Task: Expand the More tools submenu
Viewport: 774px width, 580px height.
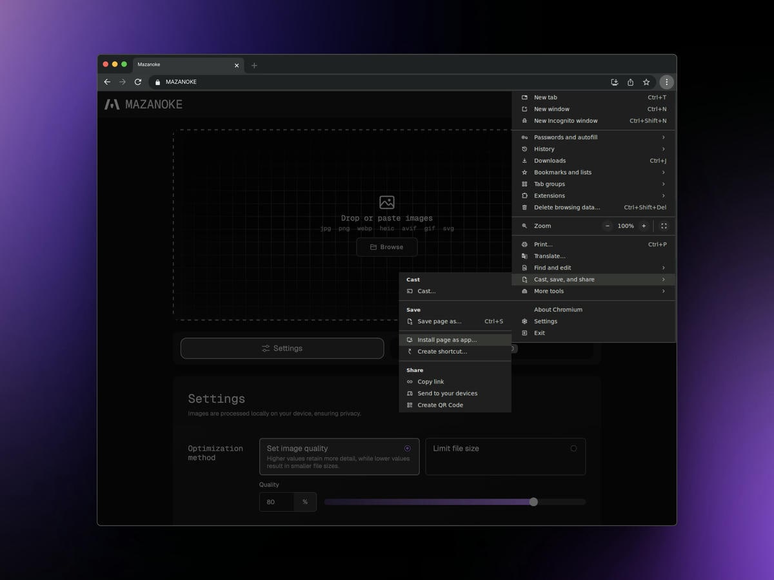Action: click(x=549, y=291)
